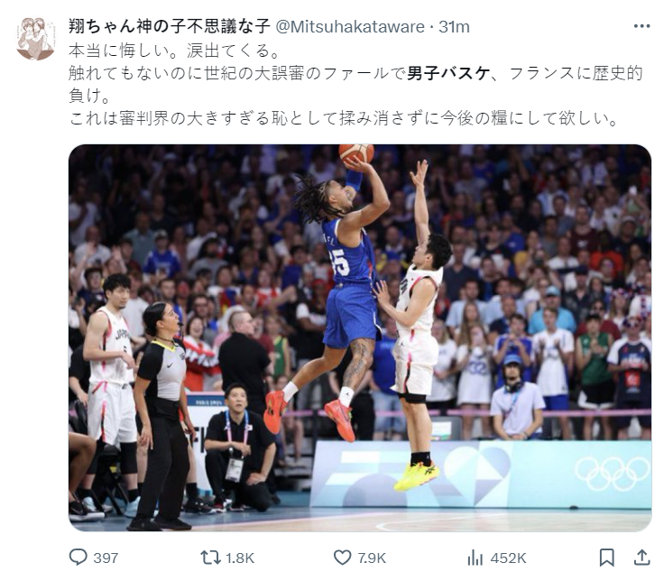Image resolution: width=664 pixels, height=581 pixels.
Task: Open the author's profile avatar picture
Action: [35, 39]
